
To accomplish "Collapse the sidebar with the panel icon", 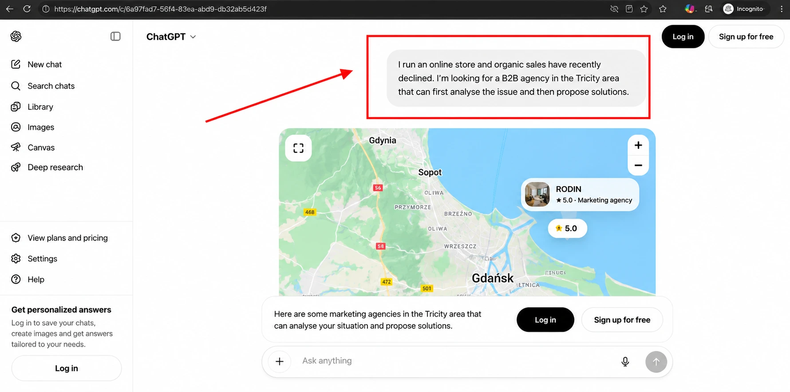I will coord(115,36).
